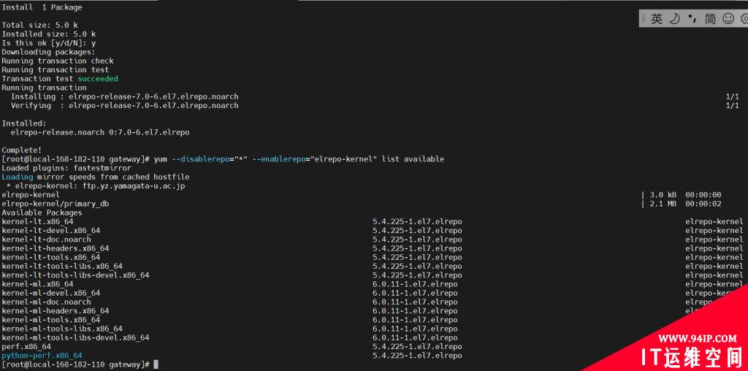The width and height of the screenshot is (748, 371).
Task: Click the 1/1 counter on Installing row
Action: point(732,96)
